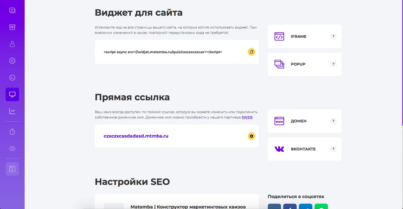Click the widget script code text
Image resolution: width=403 pixels, height=209 pixels.
(163, 52)
